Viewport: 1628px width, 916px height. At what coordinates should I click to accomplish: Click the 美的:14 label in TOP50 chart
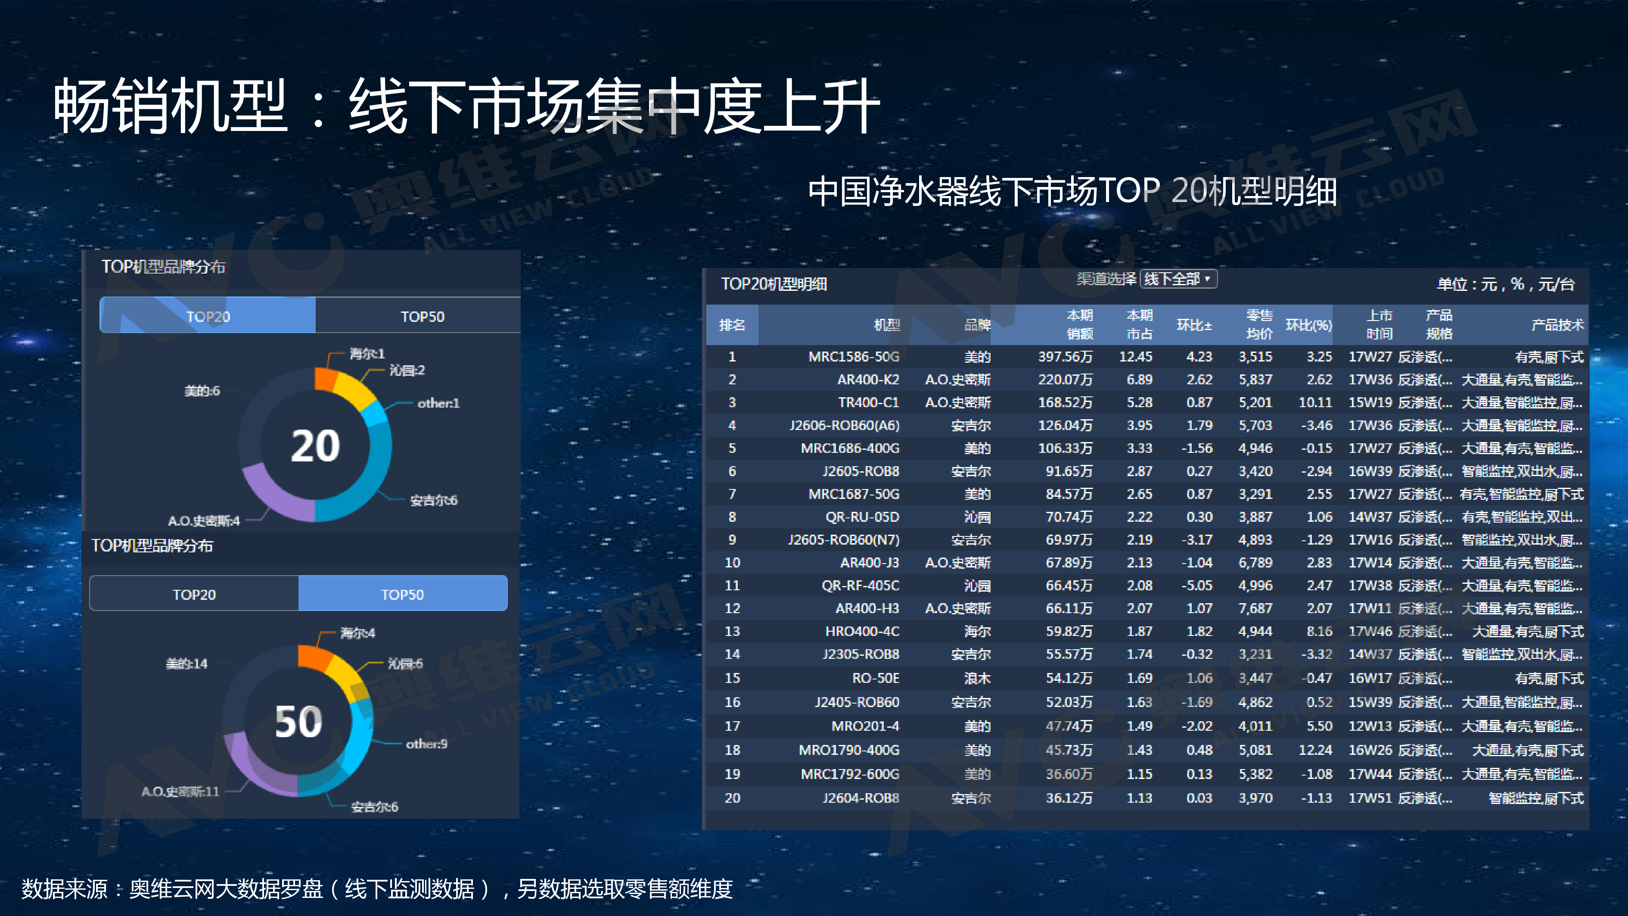click(x=186, y=663)
